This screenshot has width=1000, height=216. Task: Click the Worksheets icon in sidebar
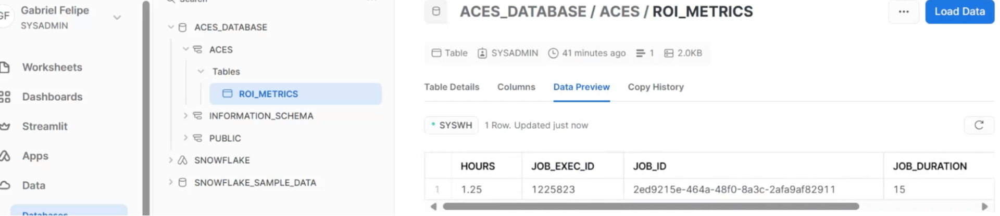(5, 67)
